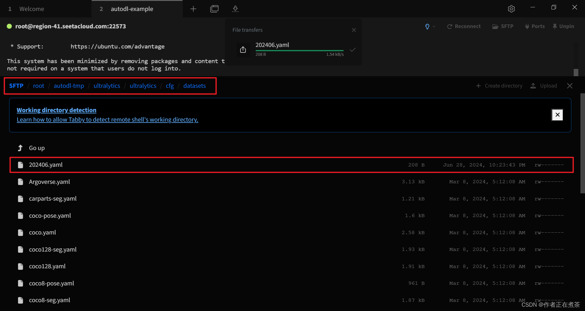Select the autodl-example tab
This screenshot has width=585, height=311.
(132, 9)
